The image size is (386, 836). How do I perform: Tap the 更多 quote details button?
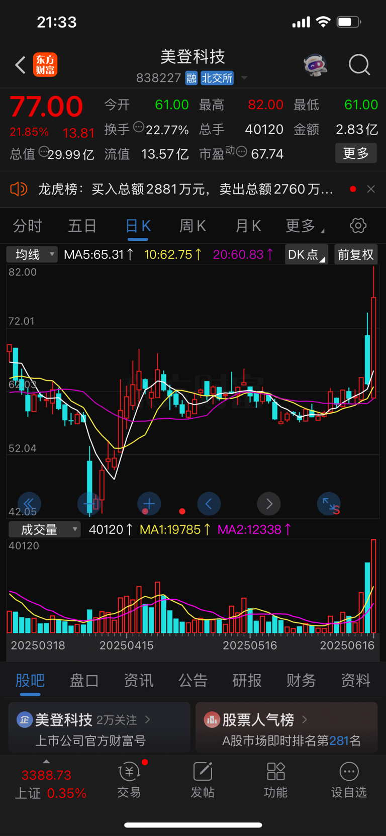pyautogui.click(x=356, y=153)
